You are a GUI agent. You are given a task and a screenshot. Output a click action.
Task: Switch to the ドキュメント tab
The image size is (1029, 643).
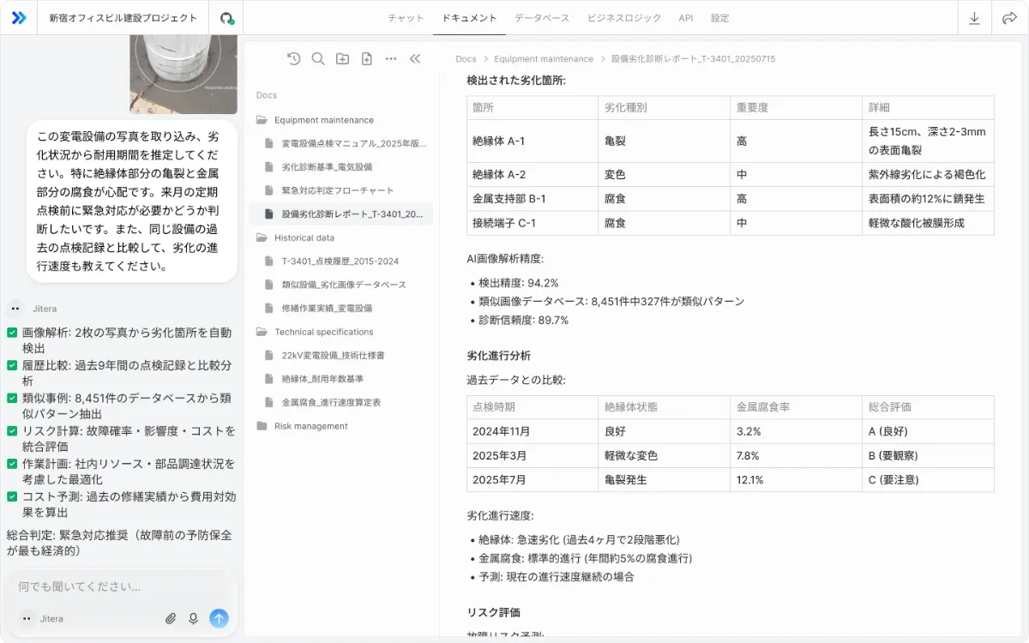(469, 18)
